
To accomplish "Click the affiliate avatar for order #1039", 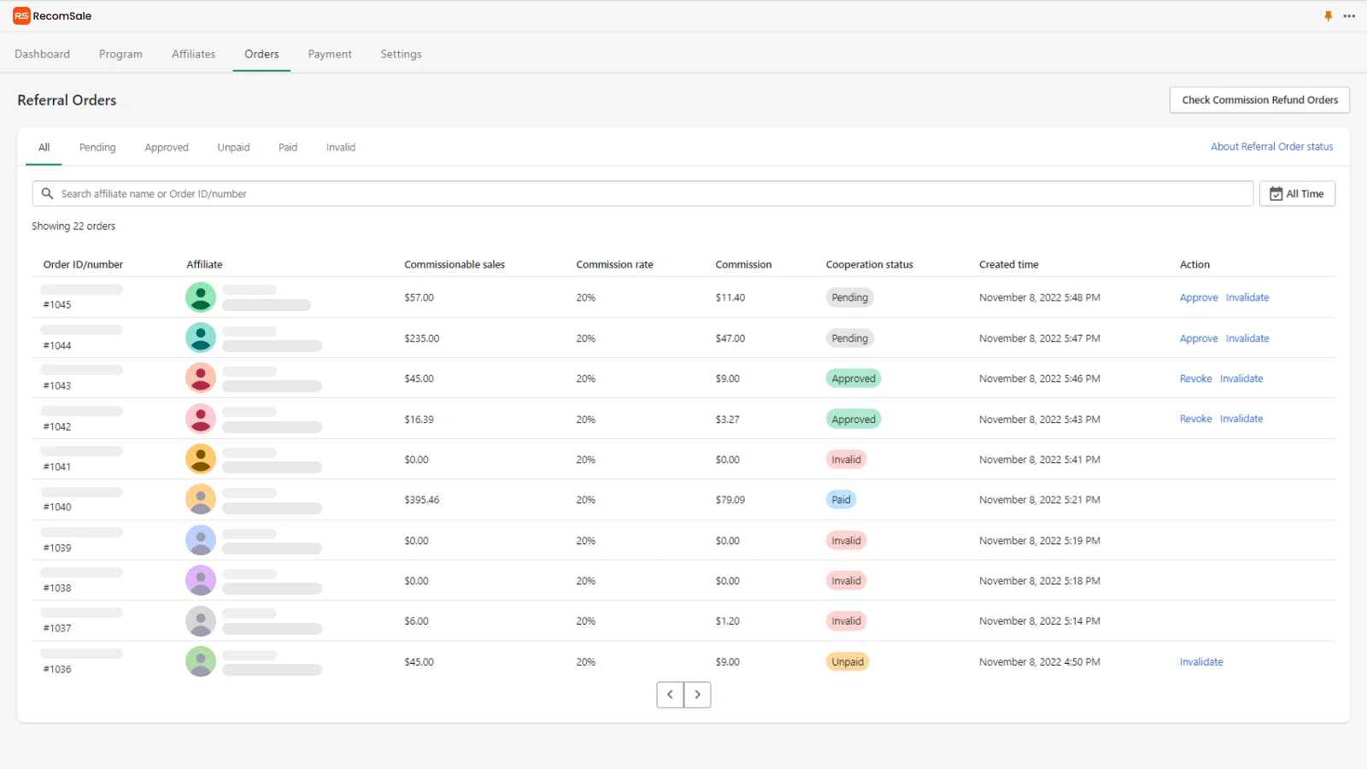I will (x=201, y=540).
